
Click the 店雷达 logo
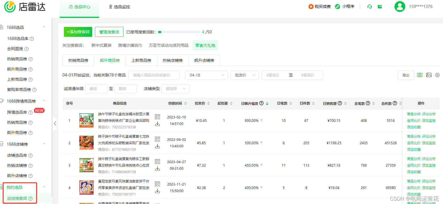25,6
